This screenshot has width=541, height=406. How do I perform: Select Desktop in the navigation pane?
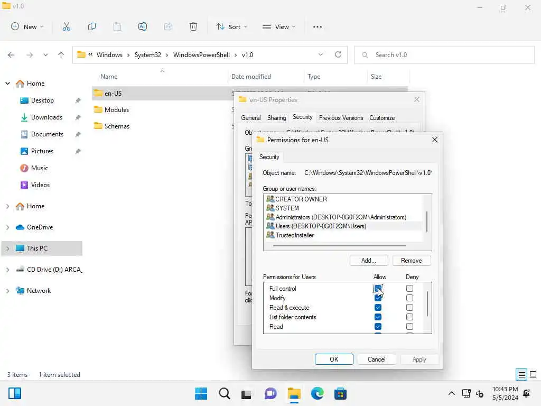coord(42,100)
